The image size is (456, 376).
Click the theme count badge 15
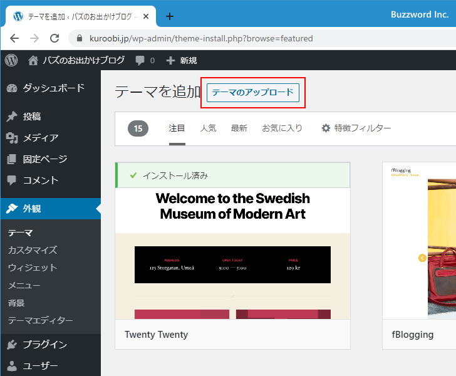[138, 128]
